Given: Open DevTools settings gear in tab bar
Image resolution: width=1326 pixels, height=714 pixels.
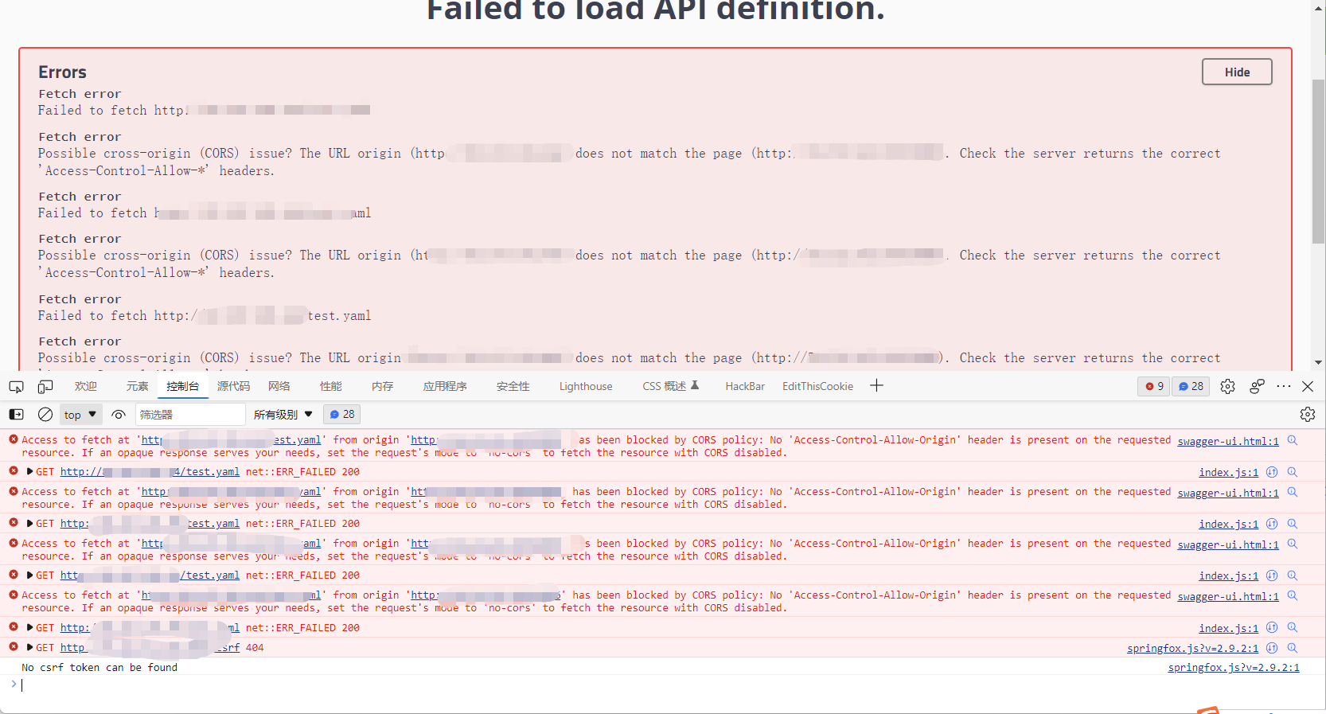Looking at the screenshot, I should [x=1228, y=386].
